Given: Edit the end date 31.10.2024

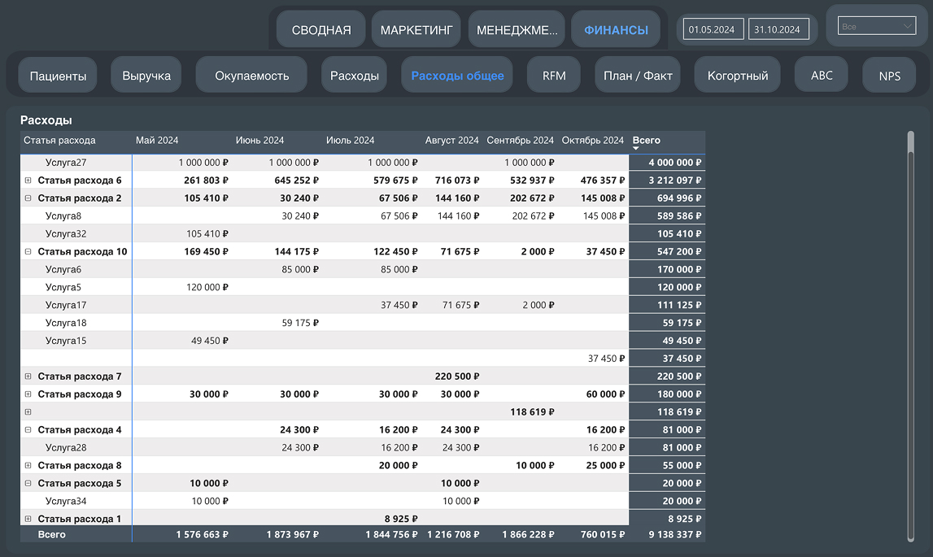Looking at the screenshot, I should [x=778, y=29].
